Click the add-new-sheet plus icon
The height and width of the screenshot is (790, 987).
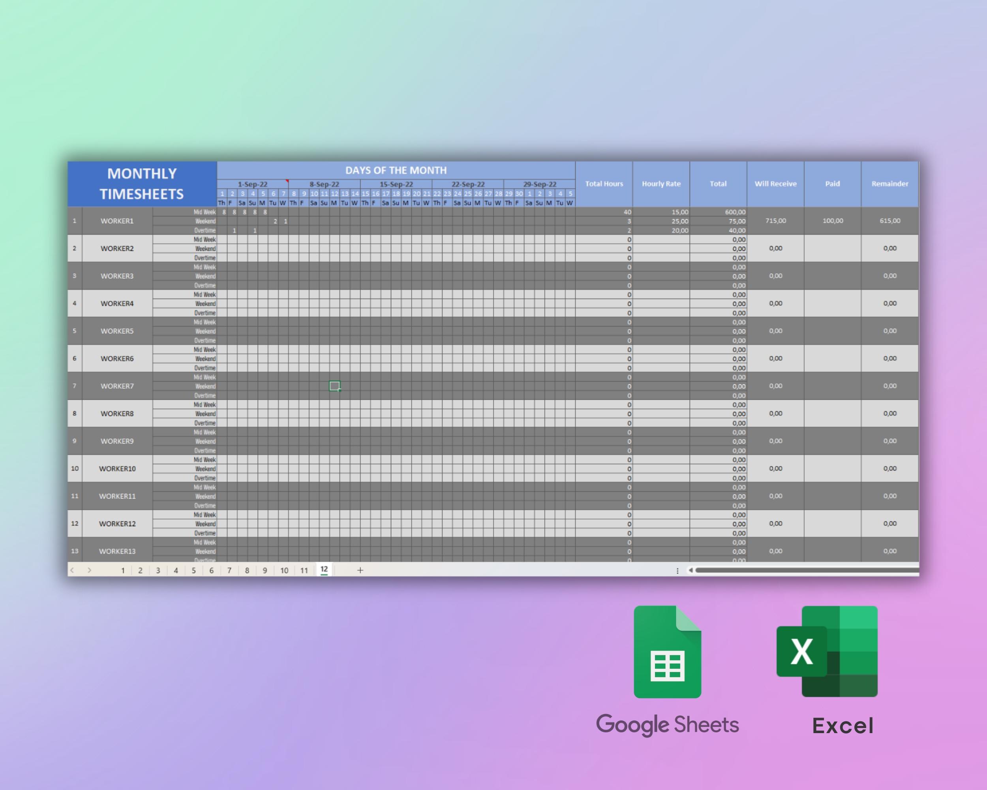[x=360, y=570]
